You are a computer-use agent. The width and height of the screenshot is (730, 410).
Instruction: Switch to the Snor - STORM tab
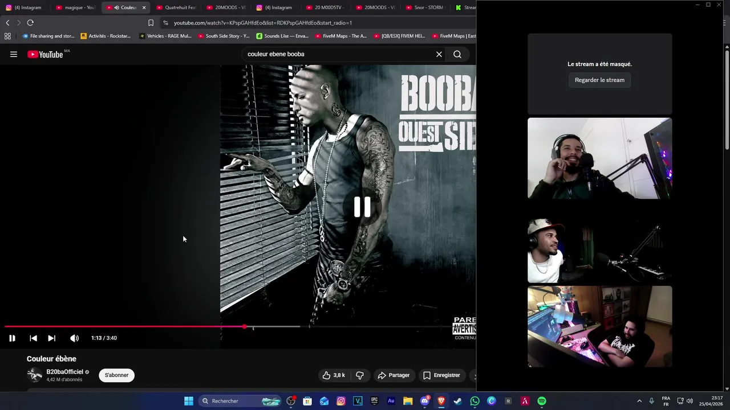[424, 7]
